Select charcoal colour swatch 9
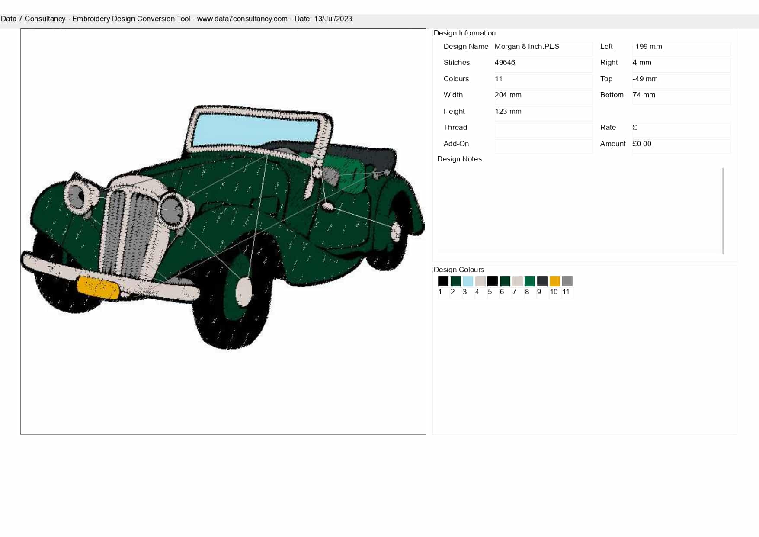759x537 pixels. [542, 281]
